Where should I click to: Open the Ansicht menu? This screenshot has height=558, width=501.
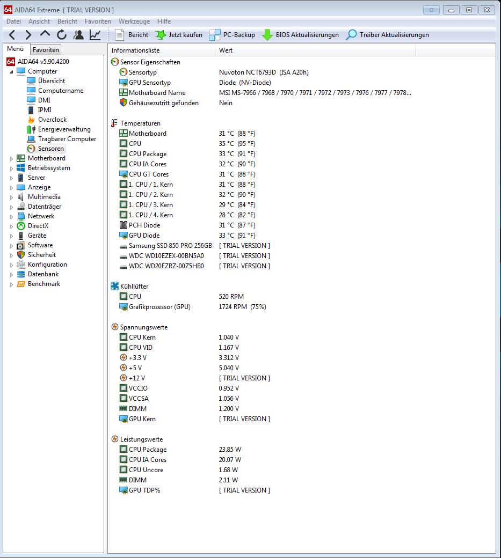pyautogui.click(x=39, y=21)
